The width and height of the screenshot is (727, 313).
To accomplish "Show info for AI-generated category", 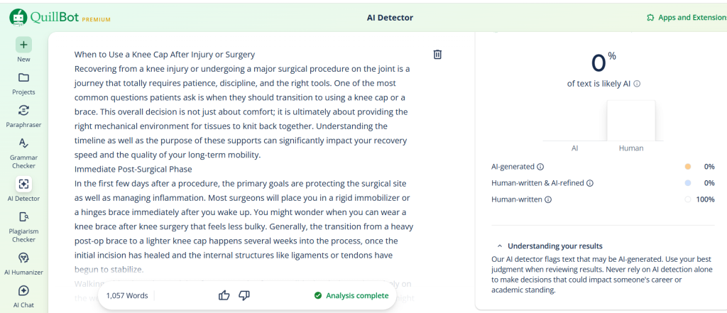I will tap(540, 168).
